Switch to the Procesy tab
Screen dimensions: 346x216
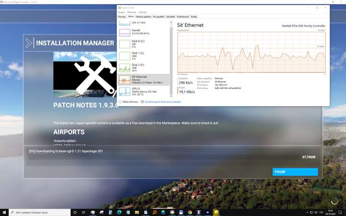pos(122,17)
